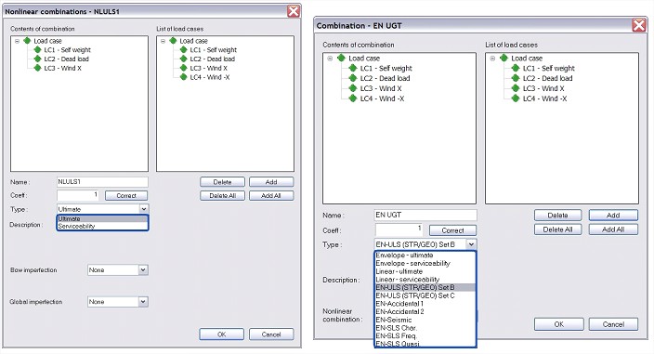Click Delete All in EN UGT dialog
Image resolution: width=654 pixels, height=354 pixels.
(557, 229)
